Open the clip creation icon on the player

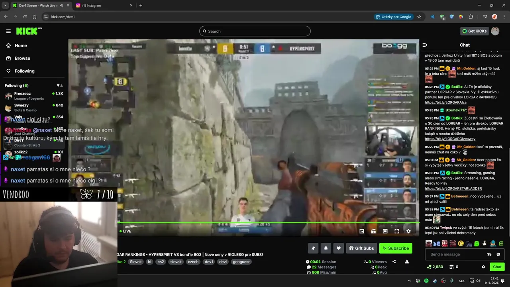click(x=373, y=231)
